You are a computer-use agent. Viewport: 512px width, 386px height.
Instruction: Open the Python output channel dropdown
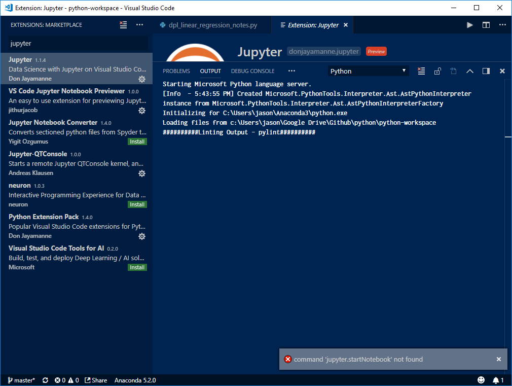coord(368,71)
